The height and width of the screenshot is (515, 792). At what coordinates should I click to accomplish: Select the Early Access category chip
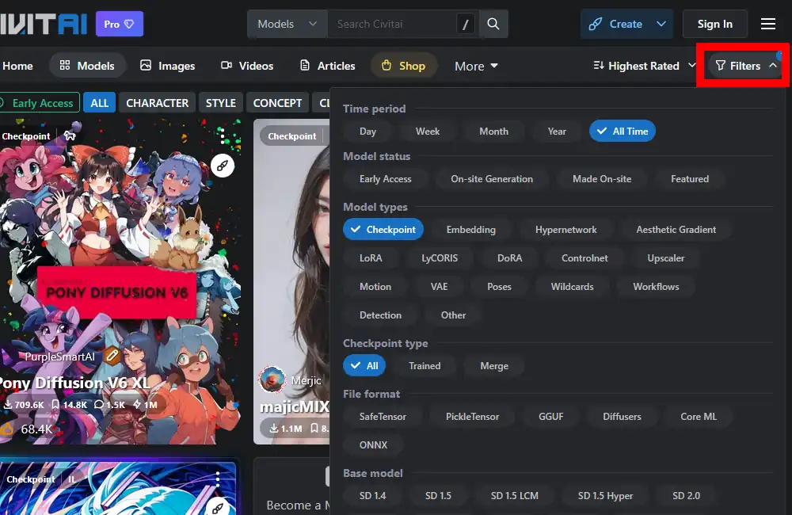click(x=40, y=103)
